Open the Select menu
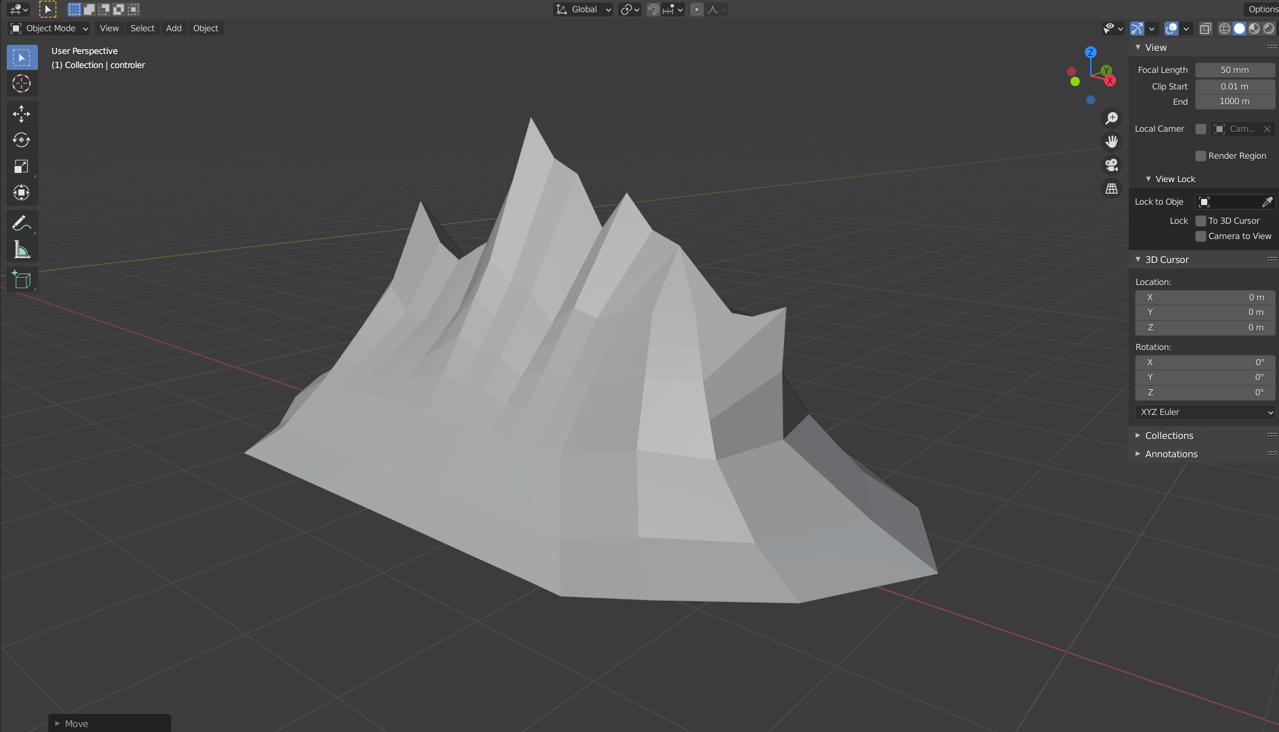 142,28
